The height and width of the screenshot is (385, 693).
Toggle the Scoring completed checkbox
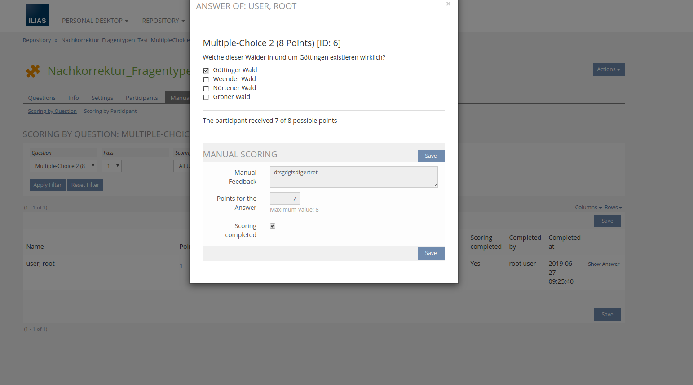[x=273, y=226]
